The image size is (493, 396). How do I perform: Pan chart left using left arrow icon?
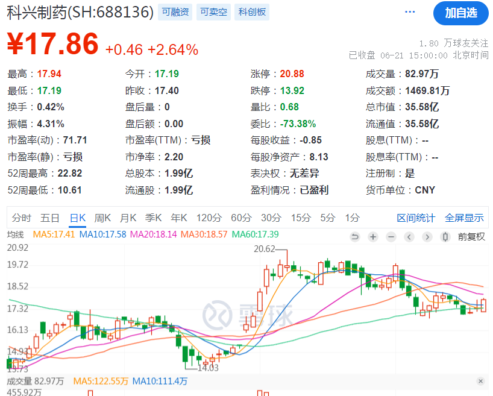coord(409,237)
